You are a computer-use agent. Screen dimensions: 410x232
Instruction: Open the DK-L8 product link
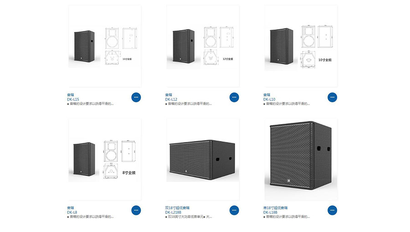(72, 212)
